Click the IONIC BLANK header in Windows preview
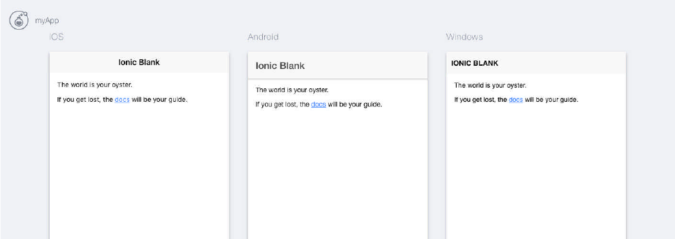This screenshot has width=675, height=239. coord(474,63)
